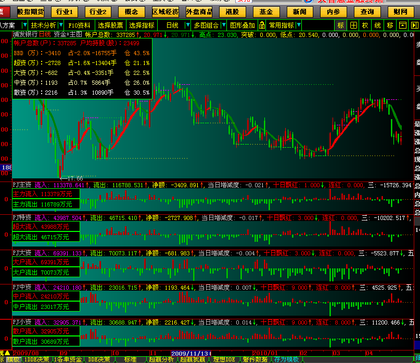This screenshot has width=420, height=363.
Task: Open the 股指期货 top tab
Action: click(31, 12)
